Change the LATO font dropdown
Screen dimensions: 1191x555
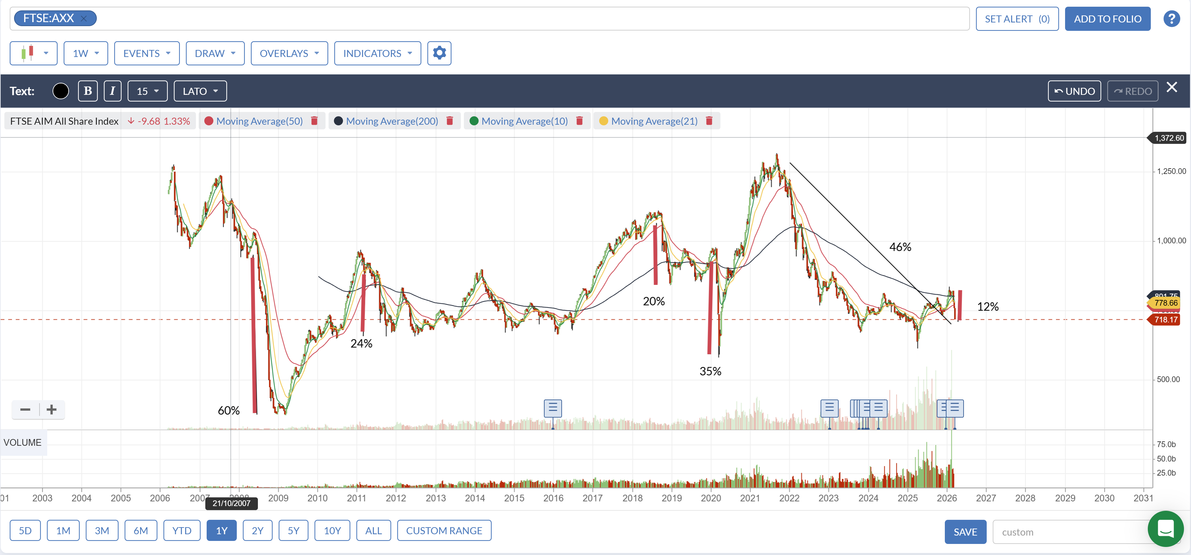coord(200,91)
